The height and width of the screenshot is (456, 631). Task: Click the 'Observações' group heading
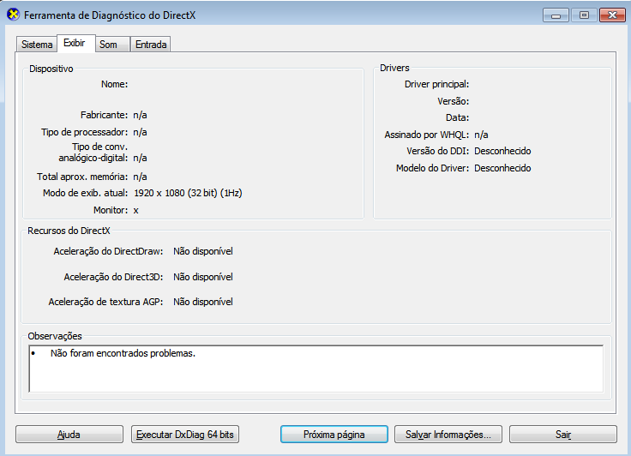point(55,336)
